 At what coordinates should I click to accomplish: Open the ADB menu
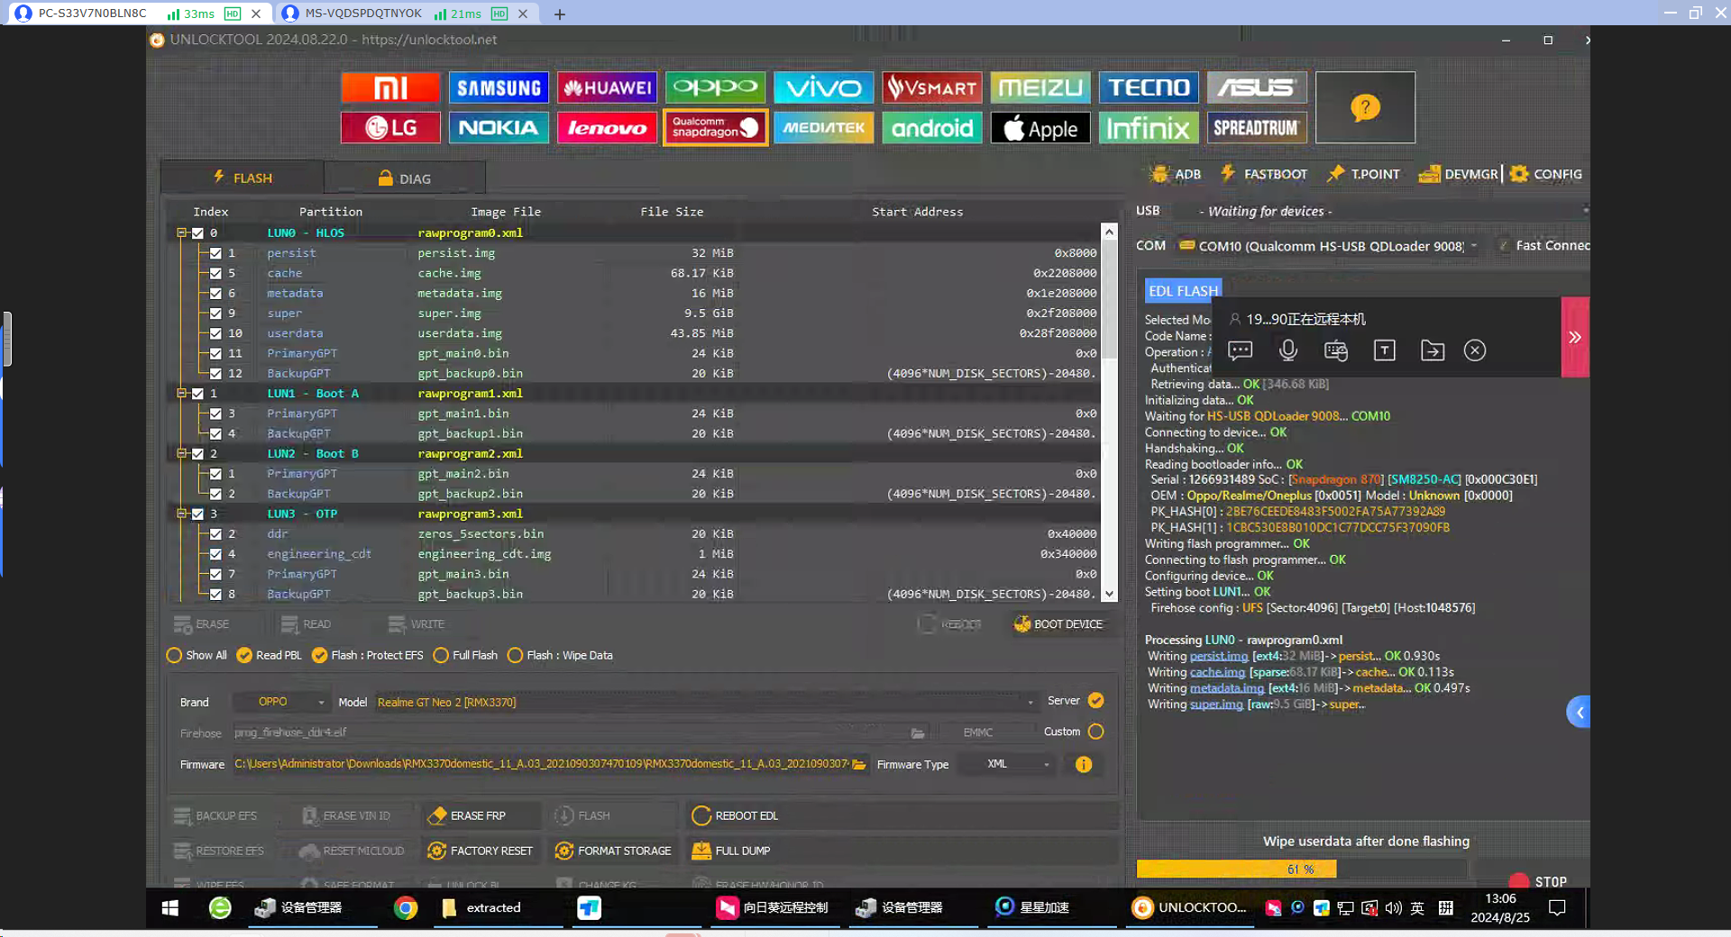[1176, 174]
